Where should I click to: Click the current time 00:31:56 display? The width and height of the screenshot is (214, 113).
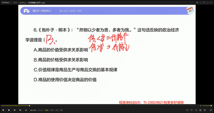[33, 110]
